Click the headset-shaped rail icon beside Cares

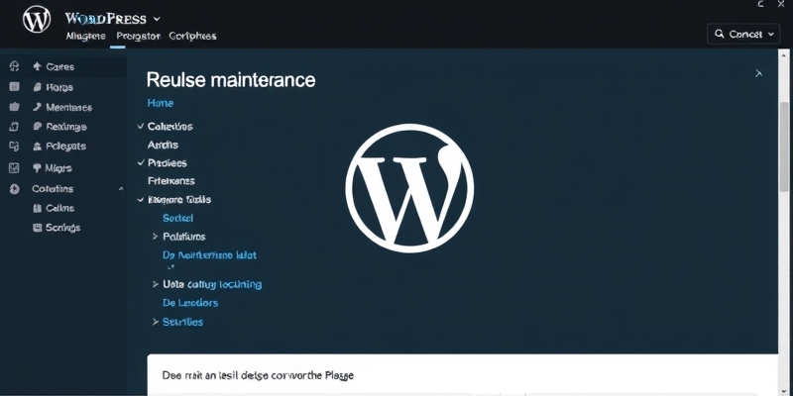[x=14, y=66]
